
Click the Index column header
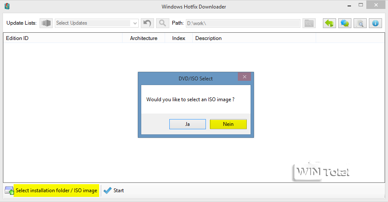point(179,38)
